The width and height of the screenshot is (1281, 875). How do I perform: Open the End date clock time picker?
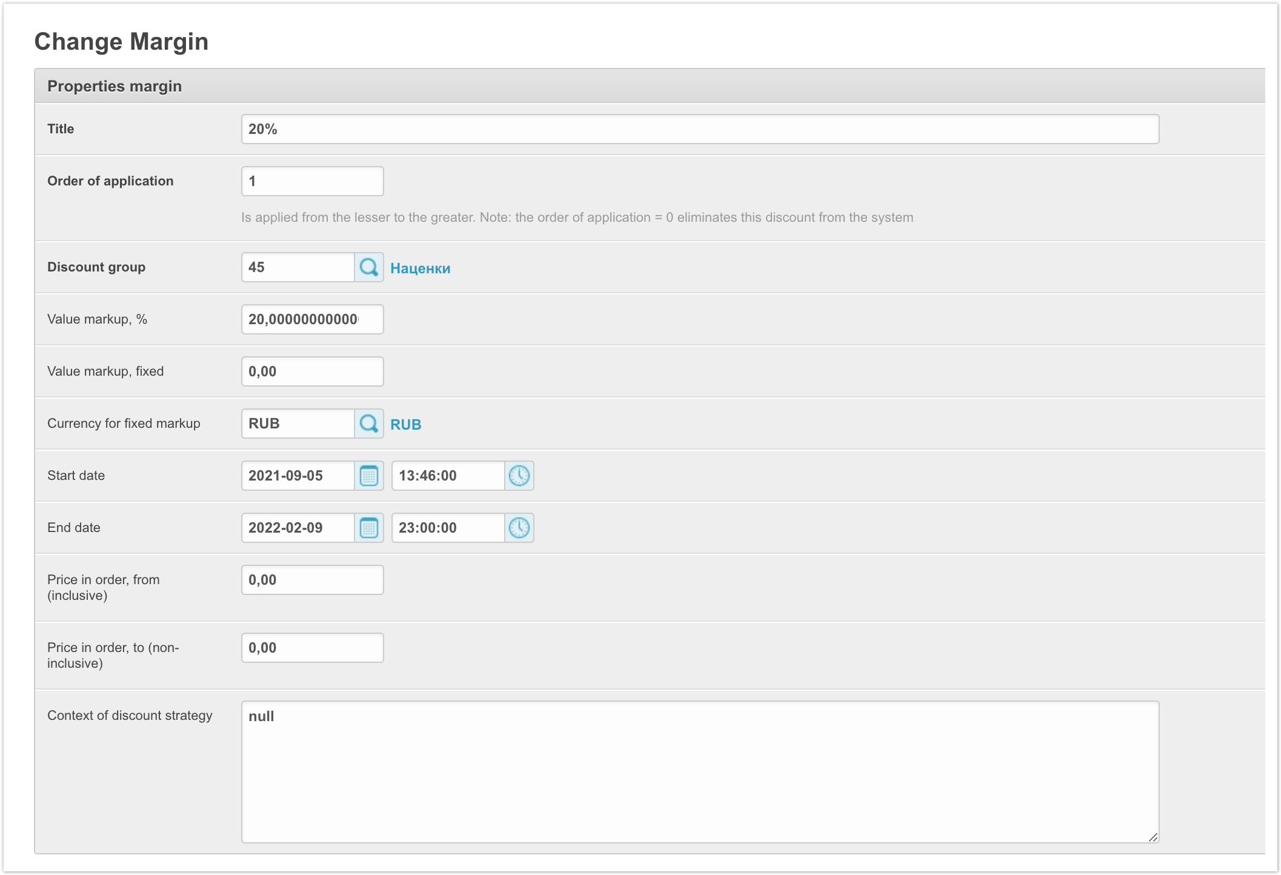point(519,528)
